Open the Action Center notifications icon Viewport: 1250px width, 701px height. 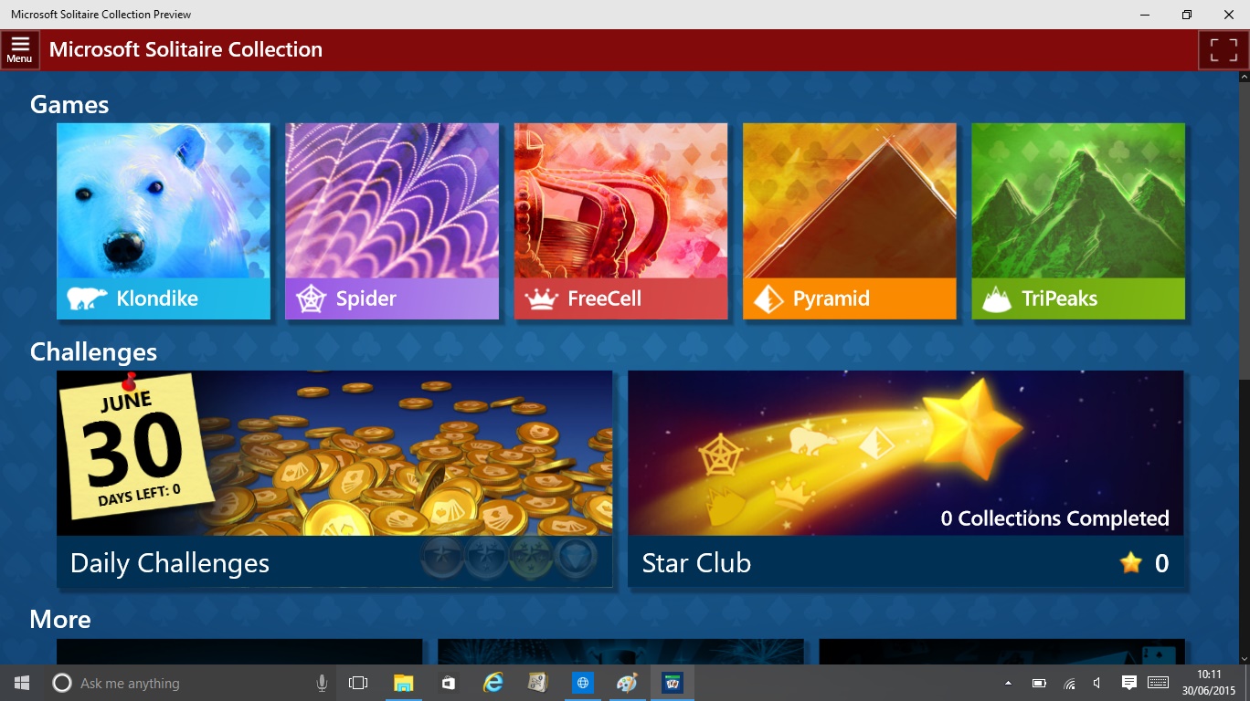[1129, 683]
